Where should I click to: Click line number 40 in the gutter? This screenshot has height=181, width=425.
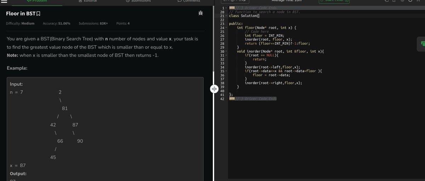click(x=222, y=91)
